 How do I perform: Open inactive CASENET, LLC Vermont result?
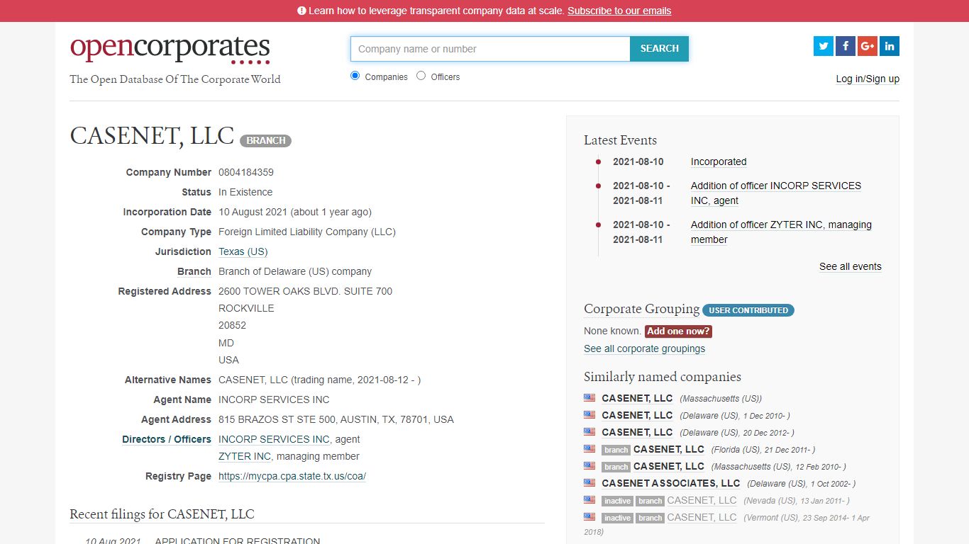point(702,517)
